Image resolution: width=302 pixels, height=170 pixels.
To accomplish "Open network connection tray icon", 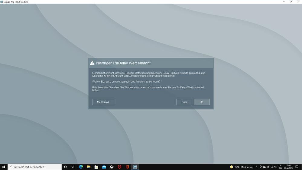I will pyautogui.click(x=272, y=167).
